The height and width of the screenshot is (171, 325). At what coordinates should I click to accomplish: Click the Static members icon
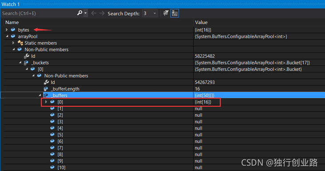(x=20, y=43)
